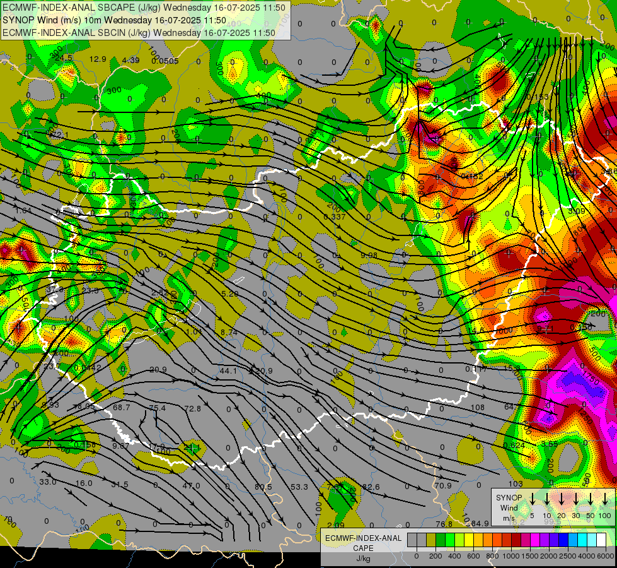Click the 50 m/s wind arrow in the legend

pyautogui.click(x=591, y=499)
